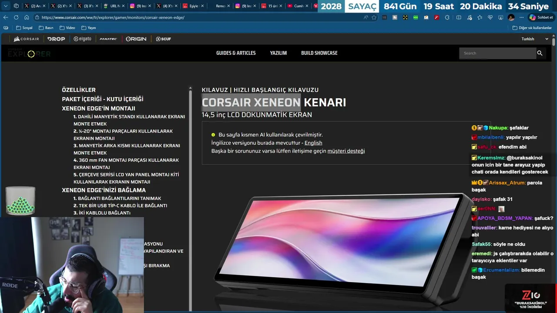
Task: Open the yellow-black extension icon in toolbar
Action: (405, 17)
